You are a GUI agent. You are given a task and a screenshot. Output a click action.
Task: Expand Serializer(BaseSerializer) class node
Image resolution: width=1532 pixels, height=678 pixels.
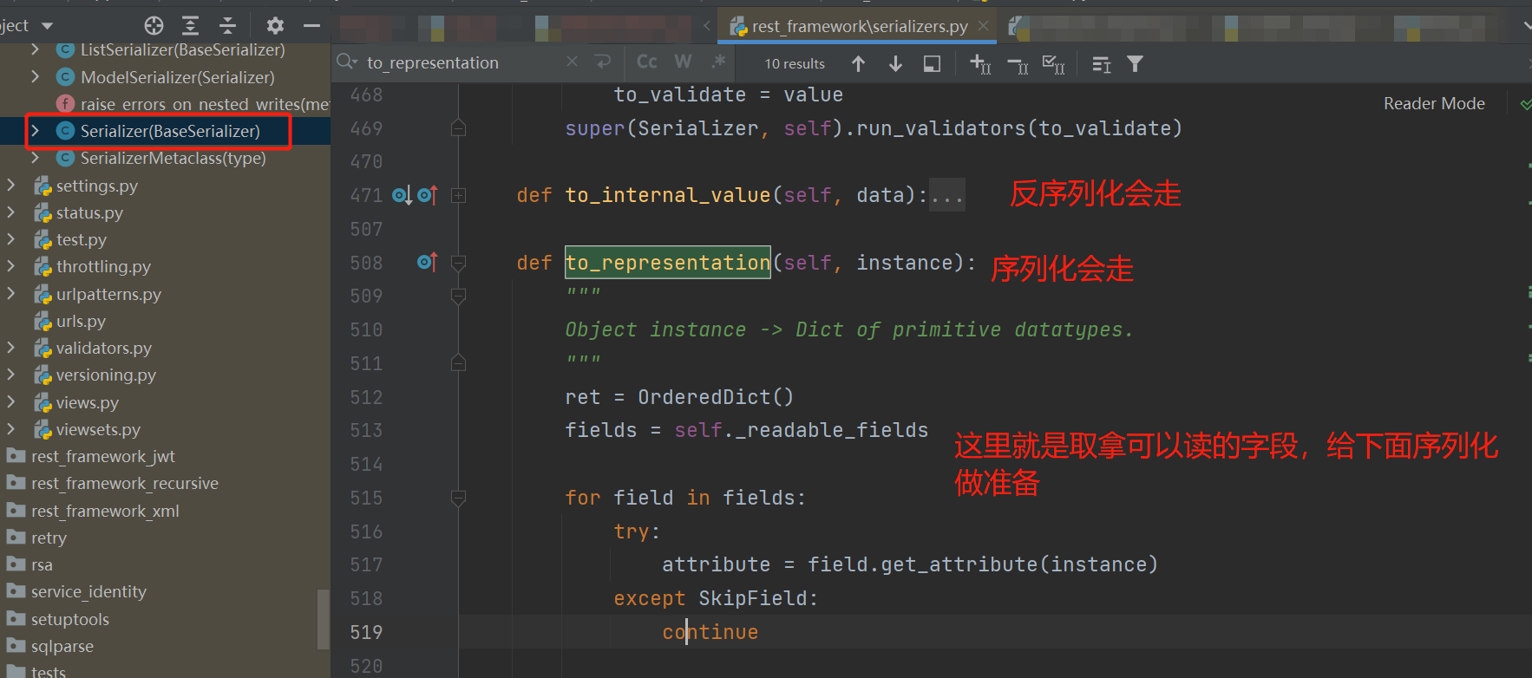35,131
